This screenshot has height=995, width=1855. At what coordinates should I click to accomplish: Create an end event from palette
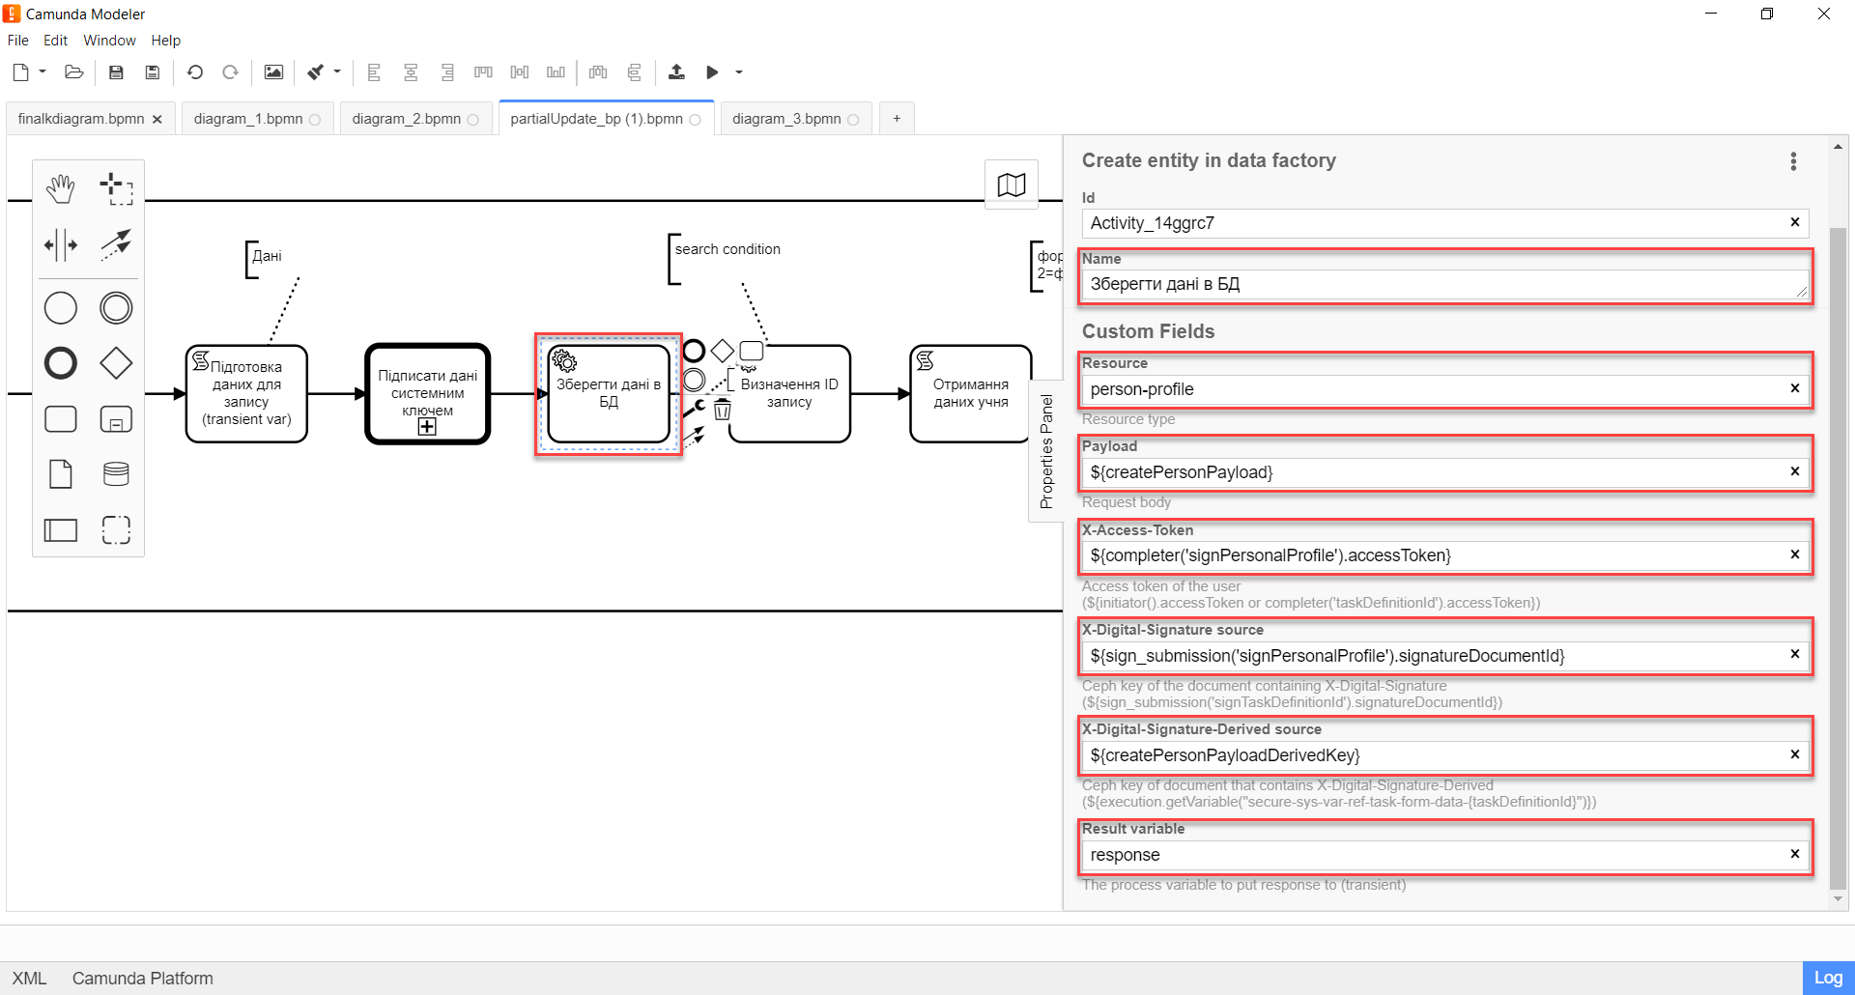tap(61, 363)
